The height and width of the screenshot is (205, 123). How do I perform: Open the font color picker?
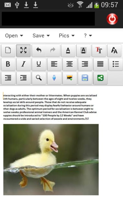pos(68,50)
